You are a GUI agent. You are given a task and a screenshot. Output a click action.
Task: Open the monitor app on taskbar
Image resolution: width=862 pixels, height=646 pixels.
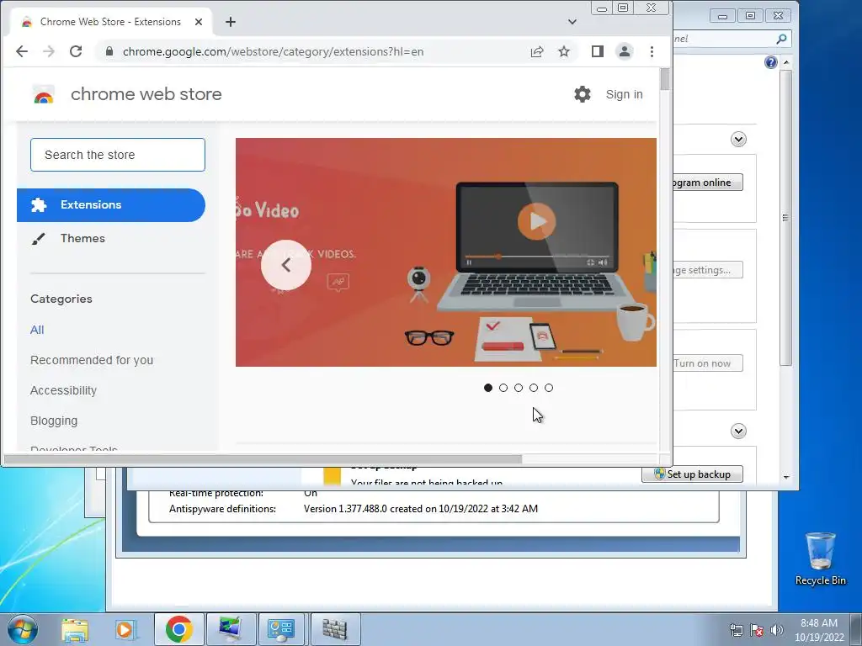(231, 629)
